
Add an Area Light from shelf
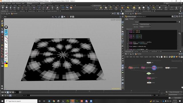coord(111,8)
